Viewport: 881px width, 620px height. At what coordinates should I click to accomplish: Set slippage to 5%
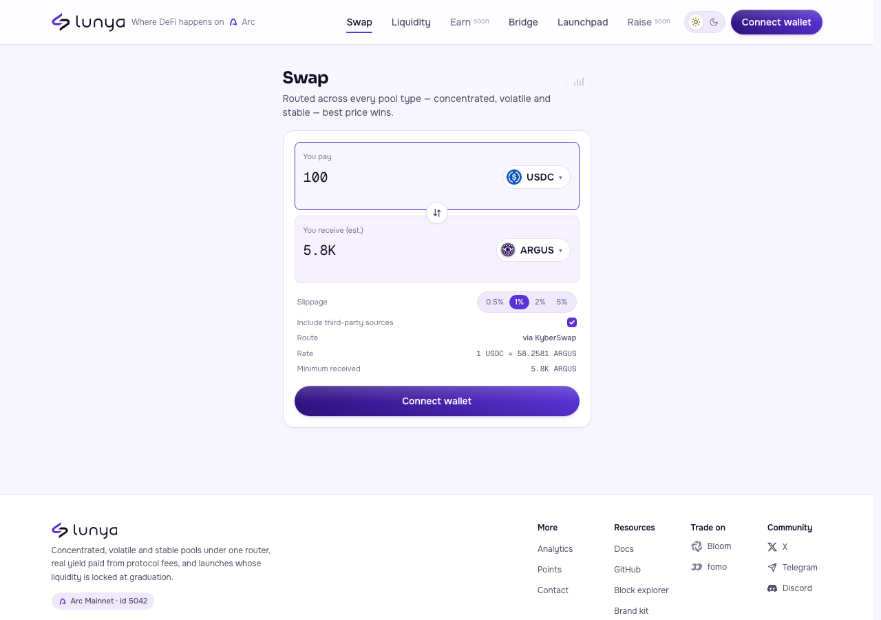(x=562, y=302)
